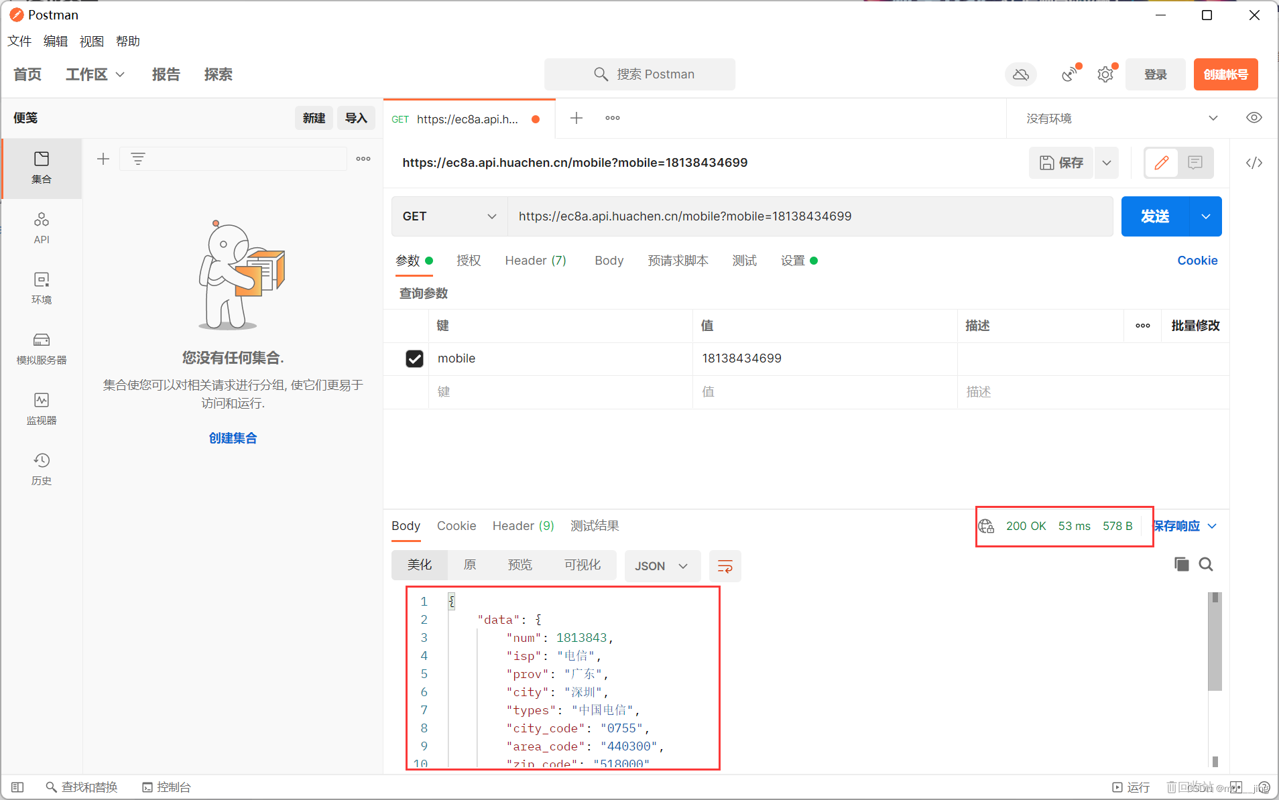
Task: Uncheck the mobile parameter checkbox
Action: 415,358
